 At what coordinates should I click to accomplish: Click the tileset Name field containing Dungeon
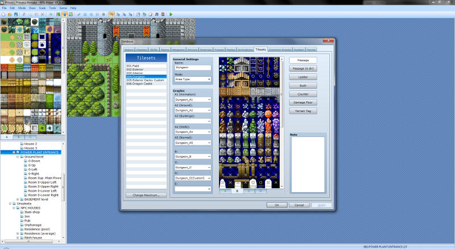193,67
